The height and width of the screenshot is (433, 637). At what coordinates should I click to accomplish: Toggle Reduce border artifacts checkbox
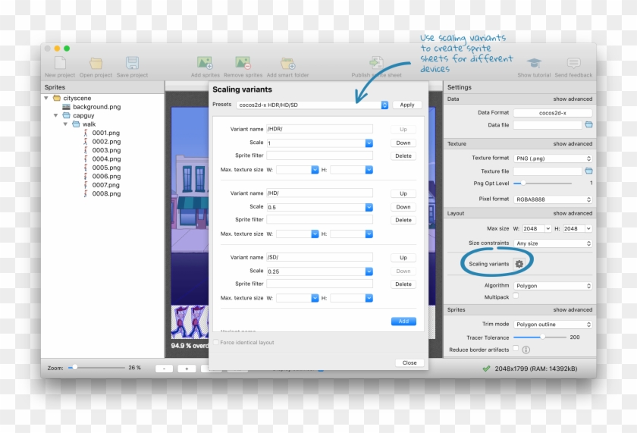pos(516,348)
